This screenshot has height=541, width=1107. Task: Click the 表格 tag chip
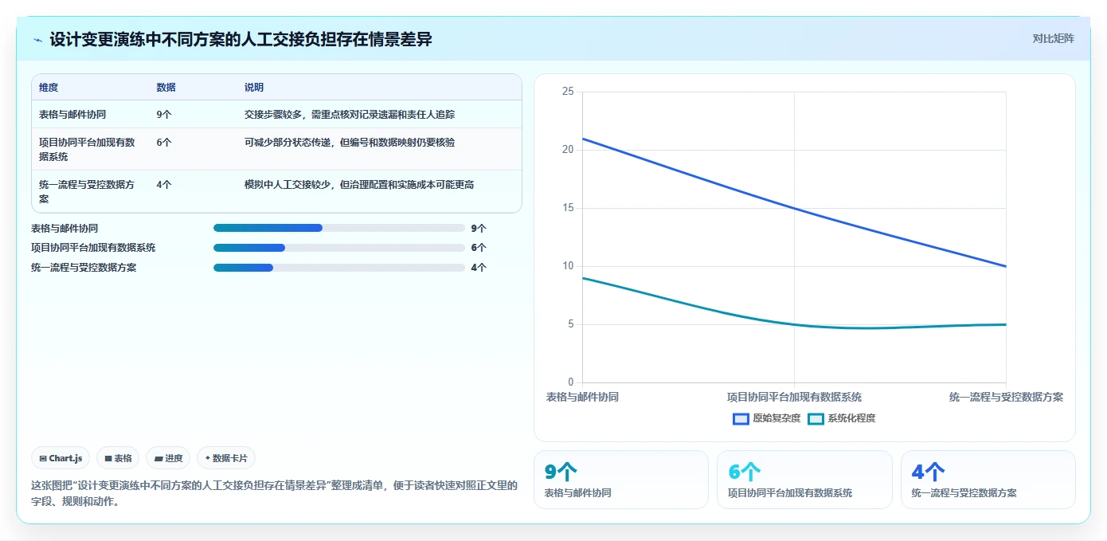[118, 458]
